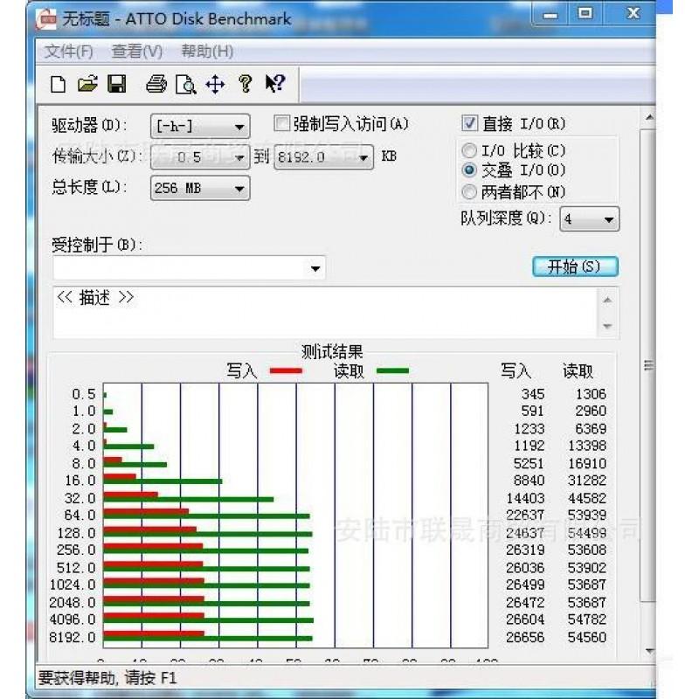
Task: Open print preview
Action: (185, 84)
